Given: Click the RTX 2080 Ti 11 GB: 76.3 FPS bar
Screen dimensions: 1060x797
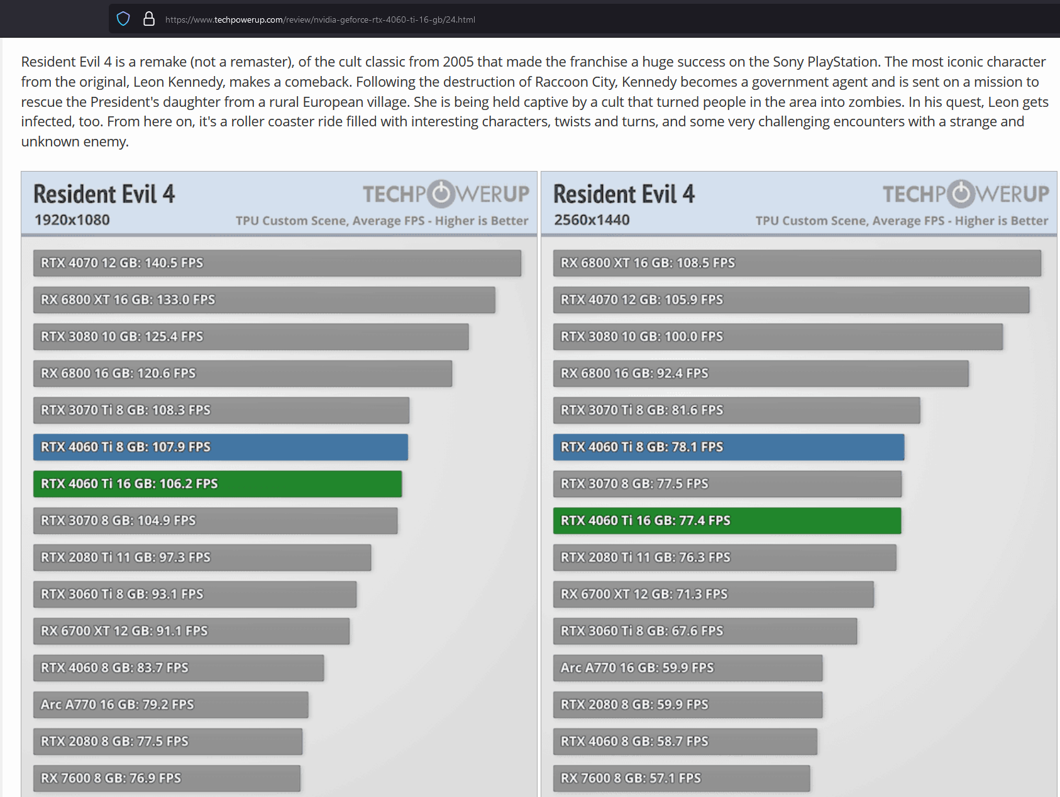Looking at the screenshot, I should [725, 558].
